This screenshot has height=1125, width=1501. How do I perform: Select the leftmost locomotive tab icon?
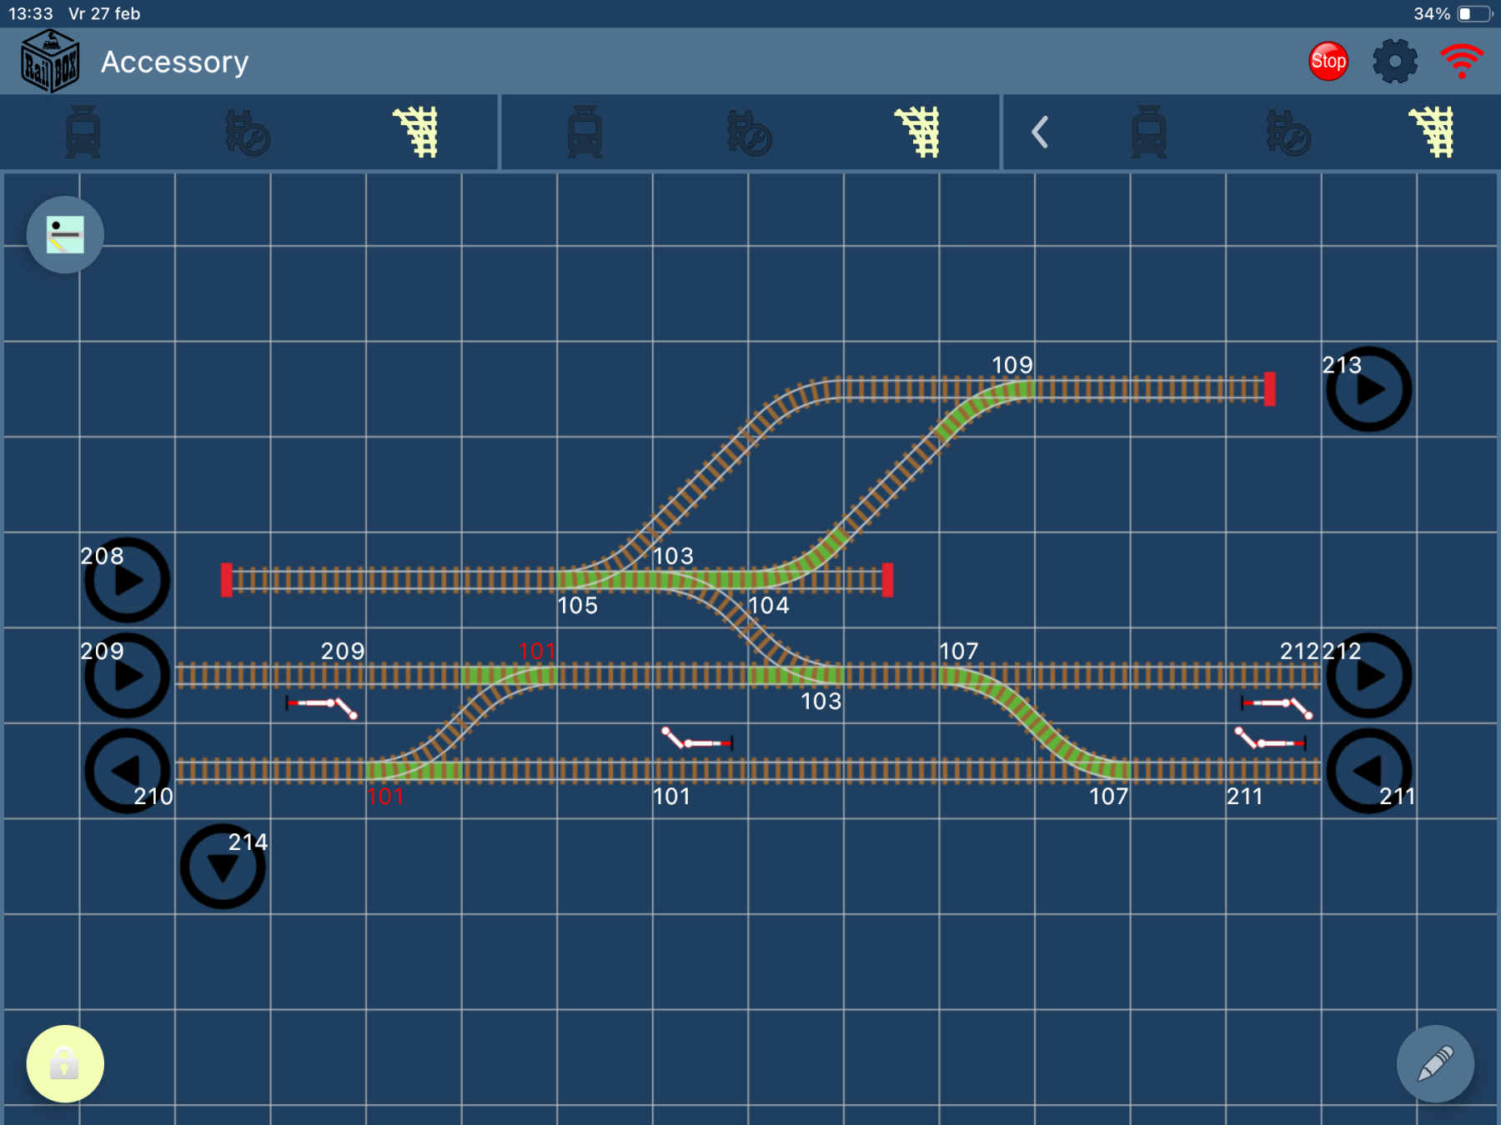point(83,132)
